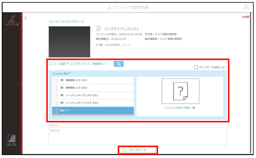Go back with the left chevron arrow
Viewport: 256px width, 158px height.
click(x=26, y=18)
